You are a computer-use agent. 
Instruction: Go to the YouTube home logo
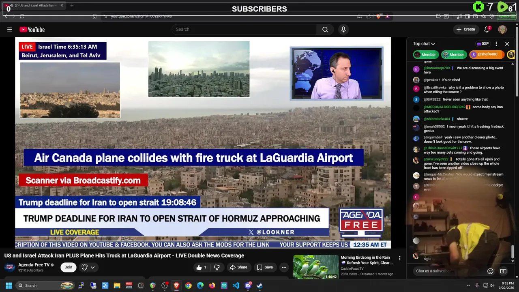tap(32, 29)
